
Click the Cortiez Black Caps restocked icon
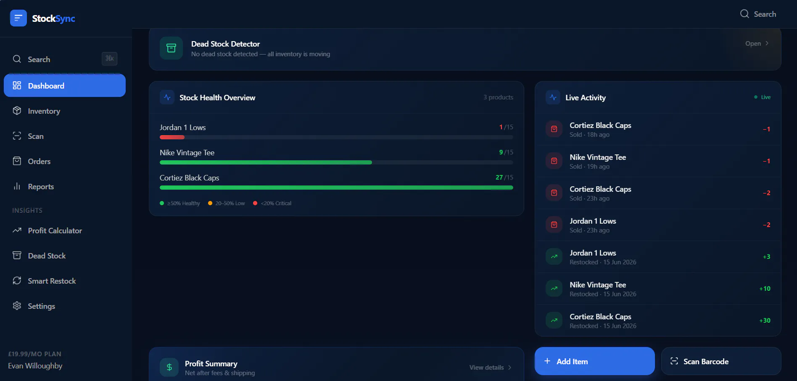pyautogui.click(x=554, y=321)
